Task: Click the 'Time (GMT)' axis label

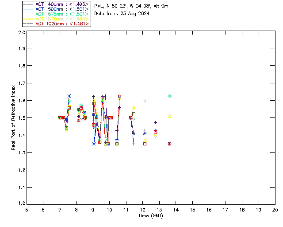Action: pyautogui.click(x=150, y=216)
